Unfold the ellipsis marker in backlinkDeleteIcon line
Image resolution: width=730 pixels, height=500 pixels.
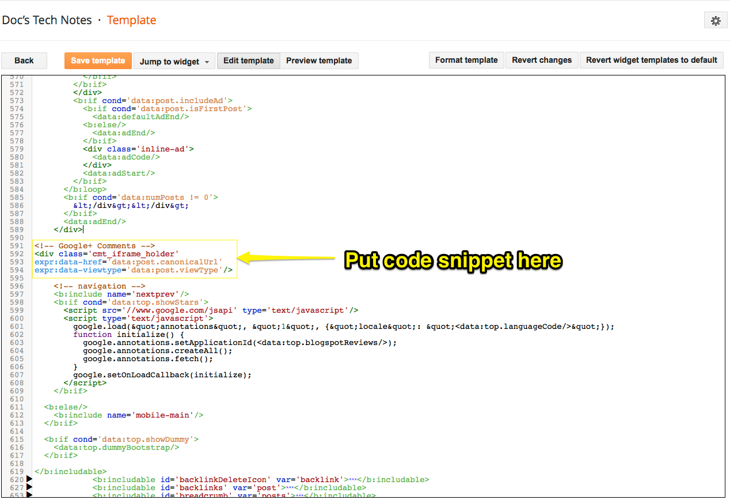point(354,479)
